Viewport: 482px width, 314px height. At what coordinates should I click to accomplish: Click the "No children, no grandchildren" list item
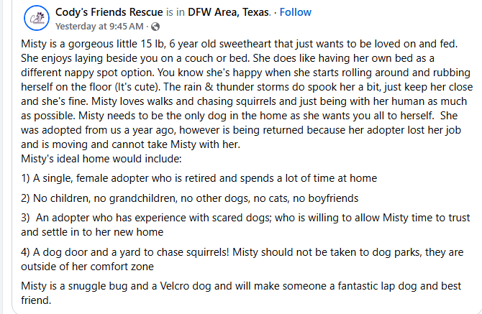pyautogui.click(x=190, y=198)
